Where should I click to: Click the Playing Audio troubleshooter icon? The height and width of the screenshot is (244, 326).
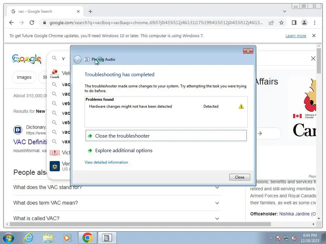click(x=87, y=59)
